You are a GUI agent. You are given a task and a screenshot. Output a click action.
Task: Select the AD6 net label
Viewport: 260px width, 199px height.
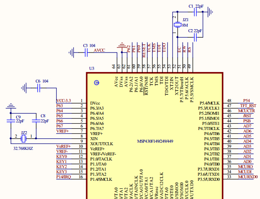point(247,131)
